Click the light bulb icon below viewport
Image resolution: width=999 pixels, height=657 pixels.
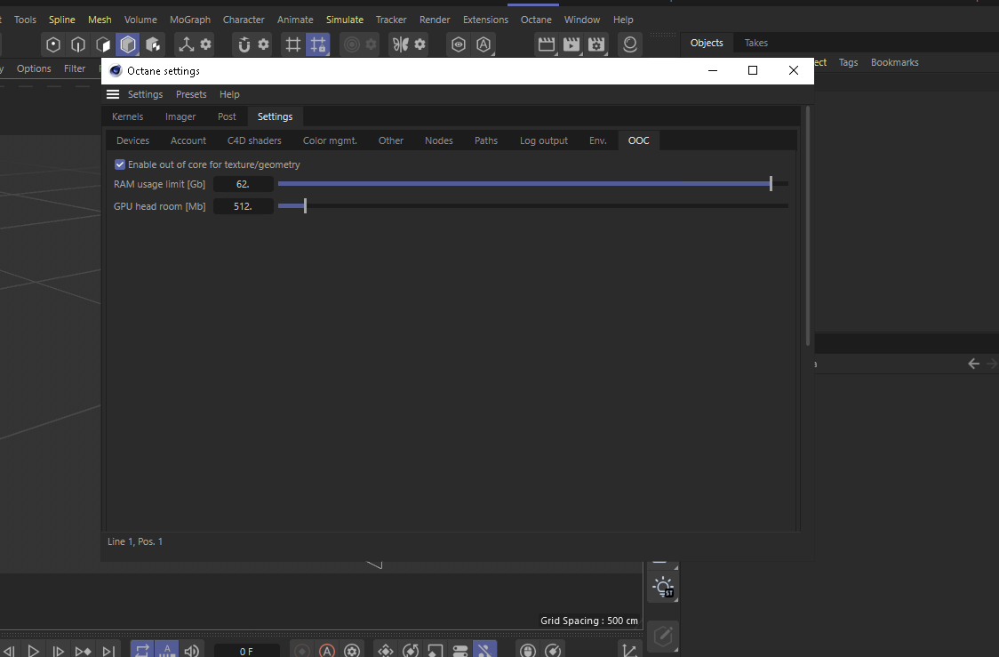(x=663, y=587)
